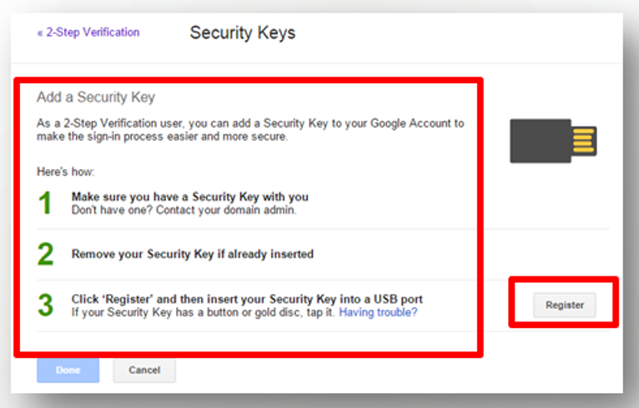Click the 'Make sure you have a Security Key' step

[x=190, y=197]
